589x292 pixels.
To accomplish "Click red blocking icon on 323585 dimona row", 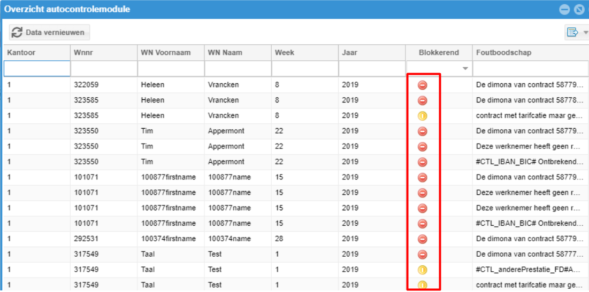I will point(423,100).
